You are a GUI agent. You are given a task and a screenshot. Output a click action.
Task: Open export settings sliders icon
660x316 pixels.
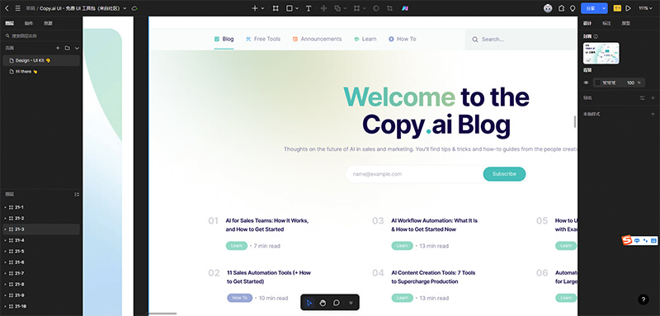pos(643,97)
